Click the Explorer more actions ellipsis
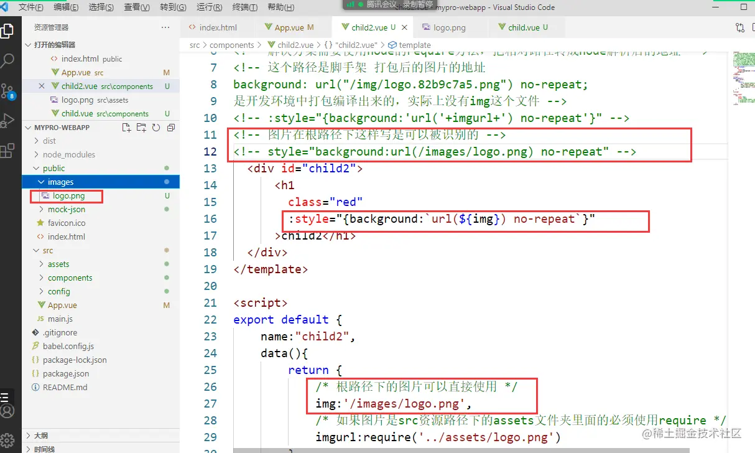 (165, 27)
